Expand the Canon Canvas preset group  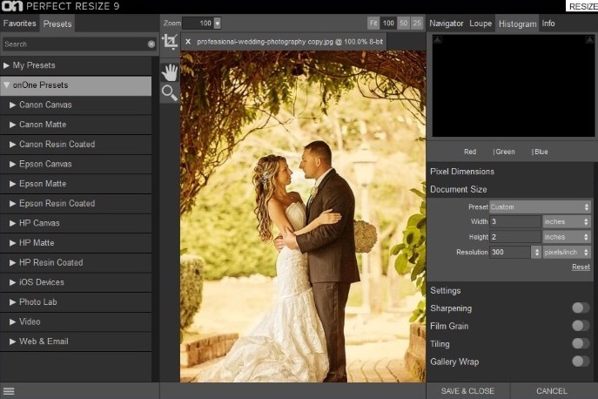pos(13,105)
